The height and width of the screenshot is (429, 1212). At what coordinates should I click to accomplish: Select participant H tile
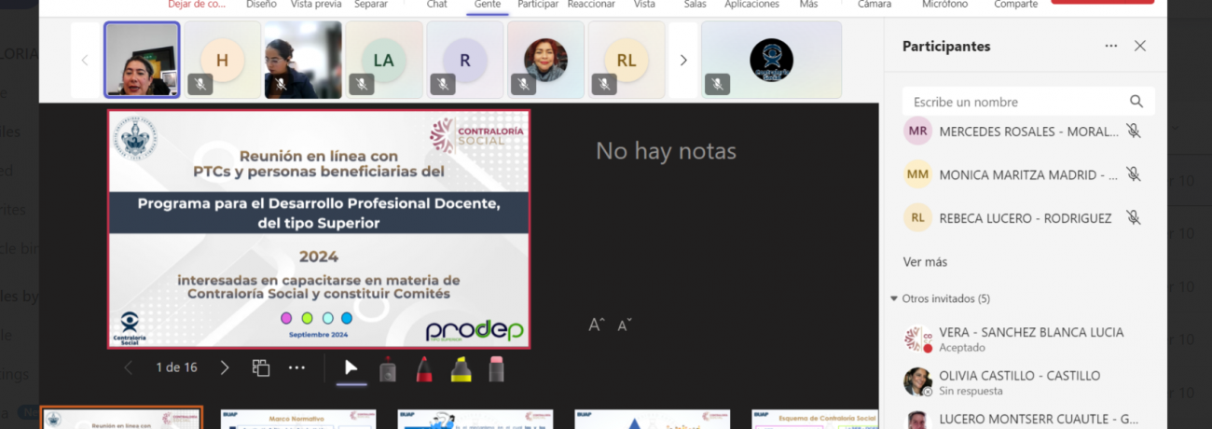coord(223,60)
